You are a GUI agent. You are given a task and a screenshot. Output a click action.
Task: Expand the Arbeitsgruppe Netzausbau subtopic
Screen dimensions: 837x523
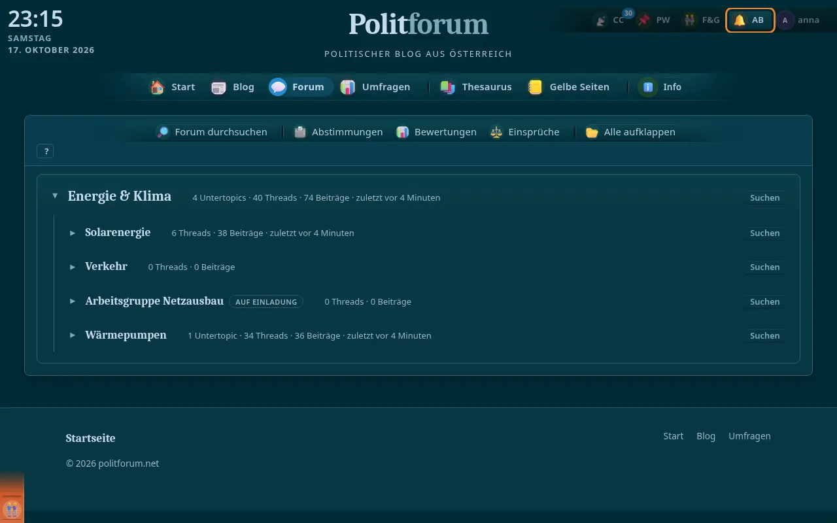(x=73, y=301)
